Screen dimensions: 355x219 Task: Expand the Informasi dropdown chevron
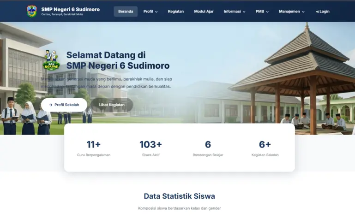(244, 12)
